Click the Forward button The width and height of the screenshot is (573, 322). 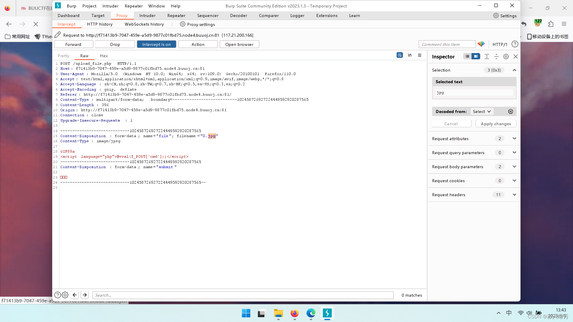coord(73,44)
